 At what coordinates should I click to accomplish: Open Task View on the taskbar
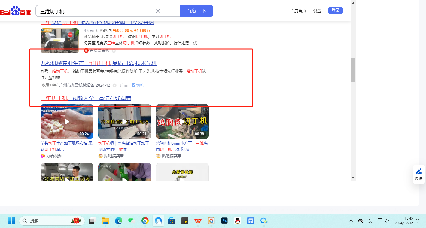92,221
